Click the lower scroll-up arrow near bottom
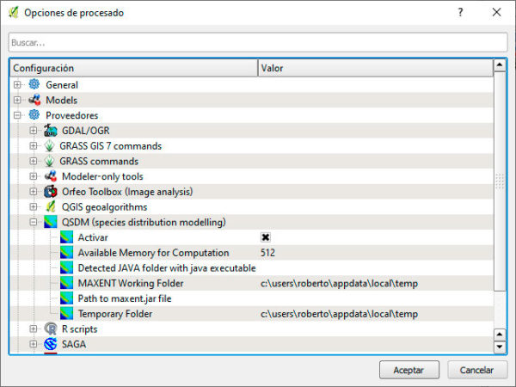 click(x=500, y=335)
